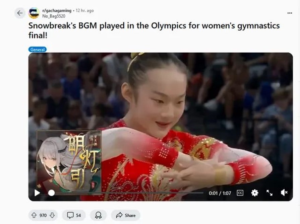Open the r/gachagaming community avatar
The height and width of the screenshot is (224, 300).
click(x=34, y=13)
